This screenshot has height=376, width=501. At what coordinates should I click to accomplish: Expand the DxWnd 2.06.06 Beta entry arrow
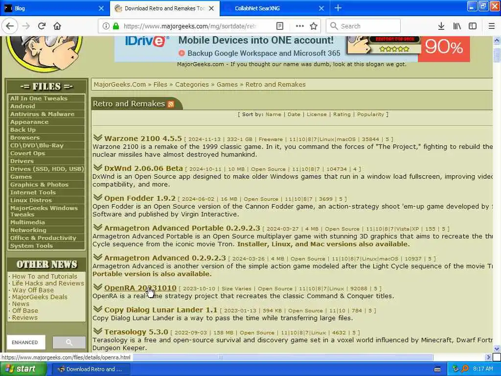pos(98,167)
